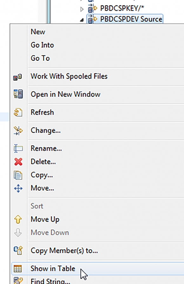
Task: Click the Copy documents icon
Action: tap(18, 175)
